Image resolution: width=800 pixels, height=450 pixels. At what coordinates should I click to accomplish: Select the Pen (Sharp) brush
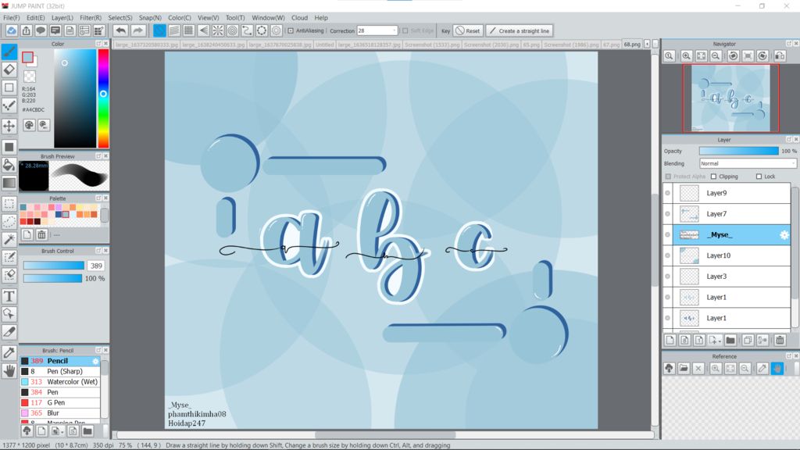60,371
